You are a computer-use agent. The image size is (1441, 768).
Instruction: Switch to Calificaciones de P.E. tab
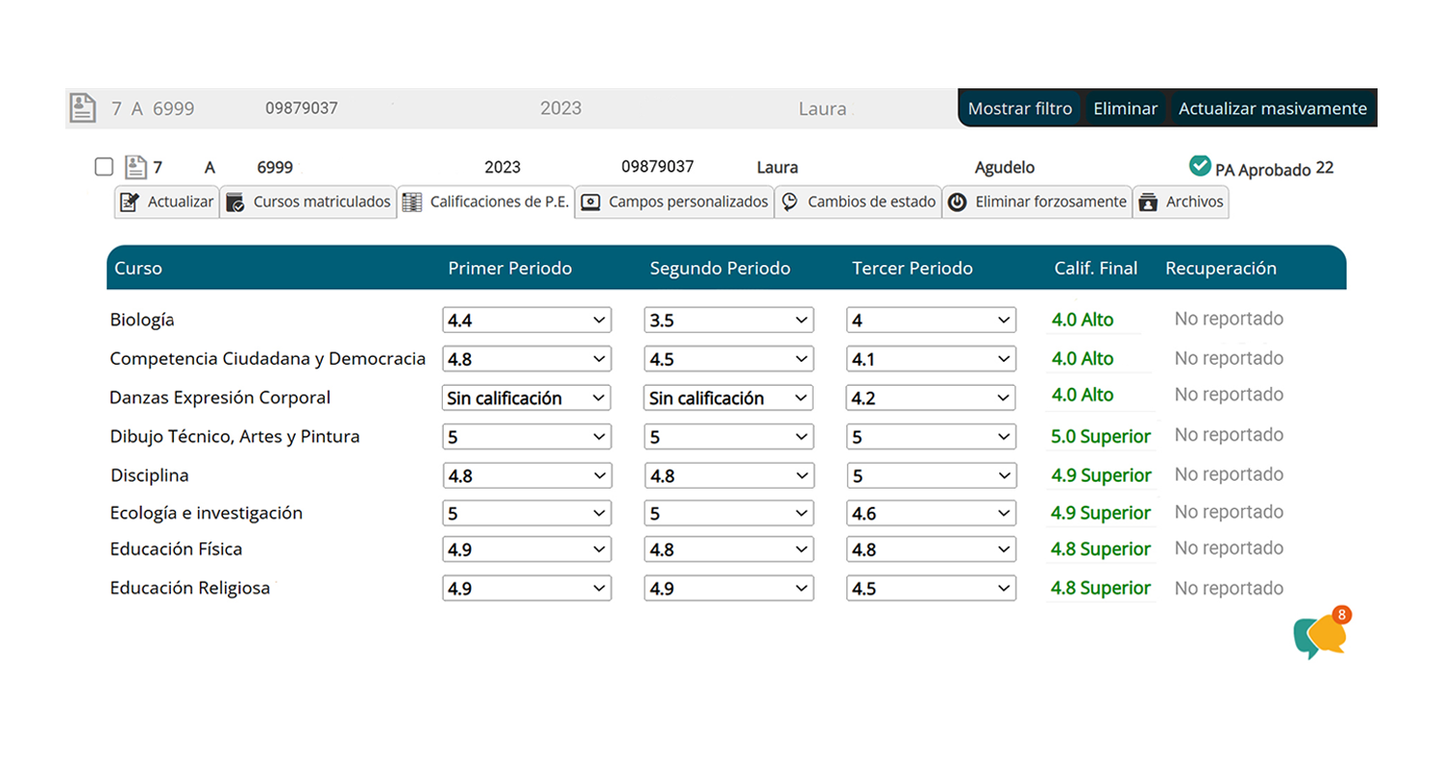click(x=487, y=203)
